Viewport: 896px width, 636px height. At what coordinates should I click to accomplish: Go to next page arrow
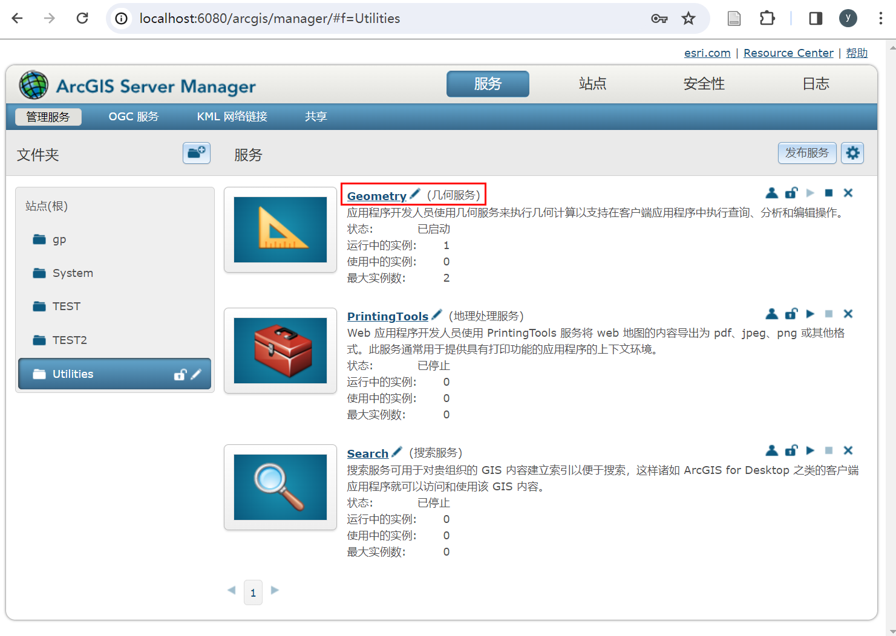click(275, 590)
